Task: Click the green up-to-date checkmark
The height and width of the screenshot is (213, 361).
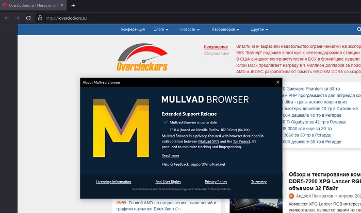Action: click(x=166, y=122)
